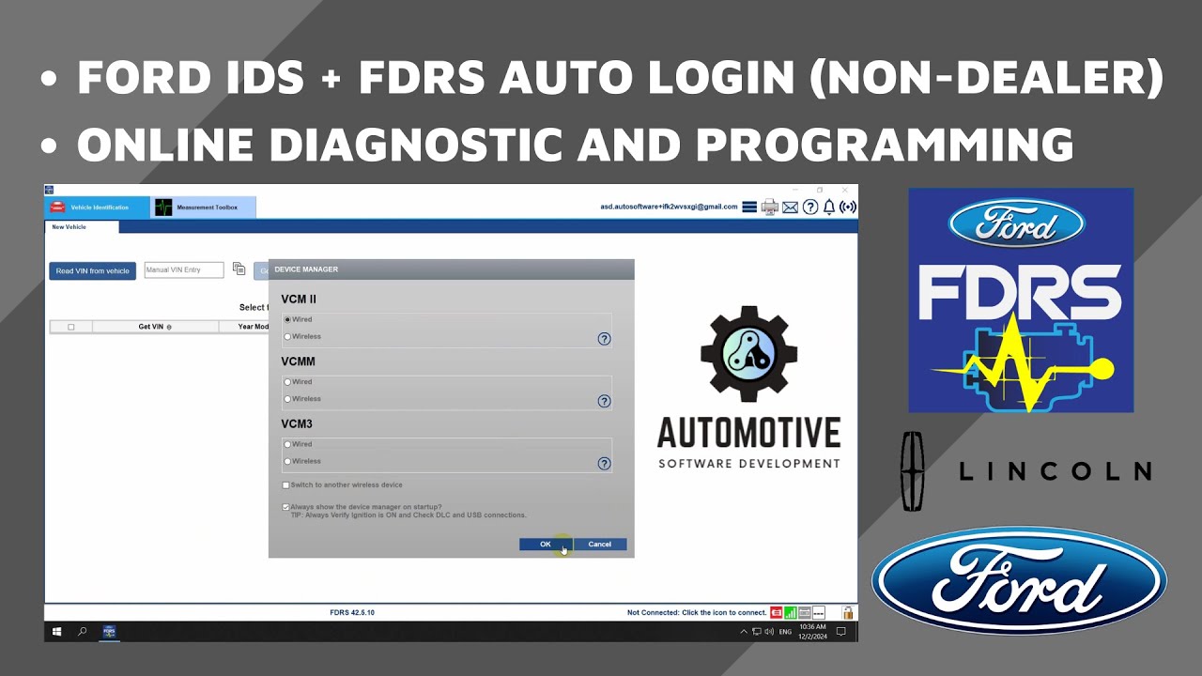Screen dimensions: 1202x676
Task: Select VCMM Wireless radio button
Action: tap(287, 399)
